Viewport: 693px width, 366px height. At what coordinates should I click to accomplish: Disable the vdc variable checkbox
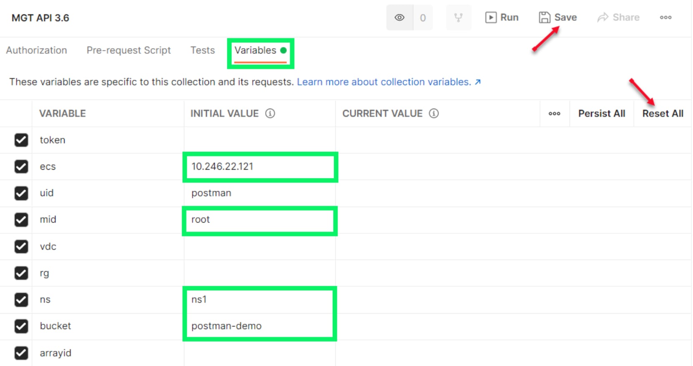click(21, 247)
